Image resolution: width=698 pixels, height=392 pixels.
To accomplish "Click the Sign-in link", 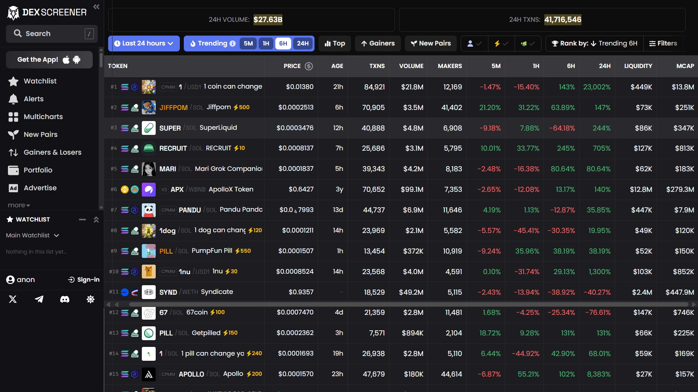I will tap(84, 280).
